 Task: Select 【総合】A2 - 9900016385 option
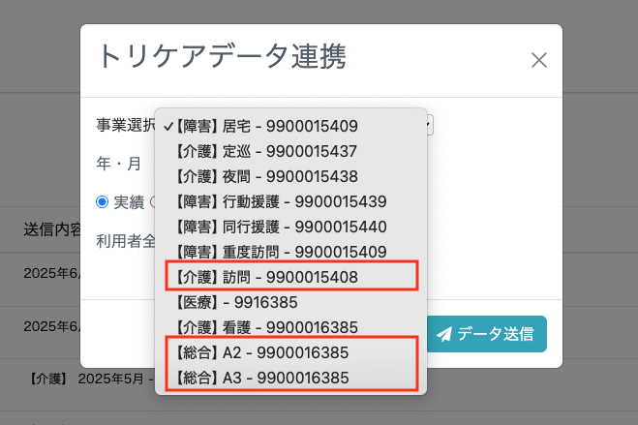pyautogui.click(x=291, y=353)
